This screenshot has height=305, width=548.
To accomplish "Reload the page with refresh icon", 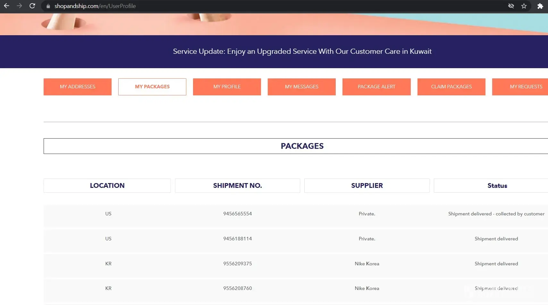I will [x=32, y=6].
